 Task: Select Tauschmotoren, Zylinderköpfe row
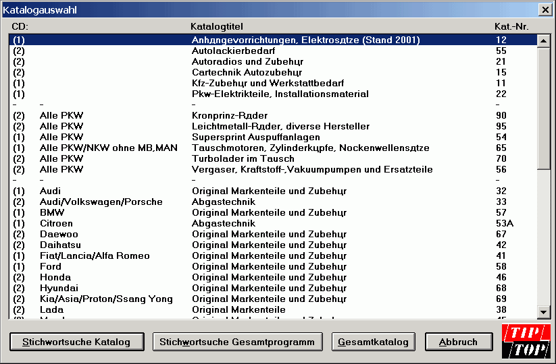(x=273, y=148)
